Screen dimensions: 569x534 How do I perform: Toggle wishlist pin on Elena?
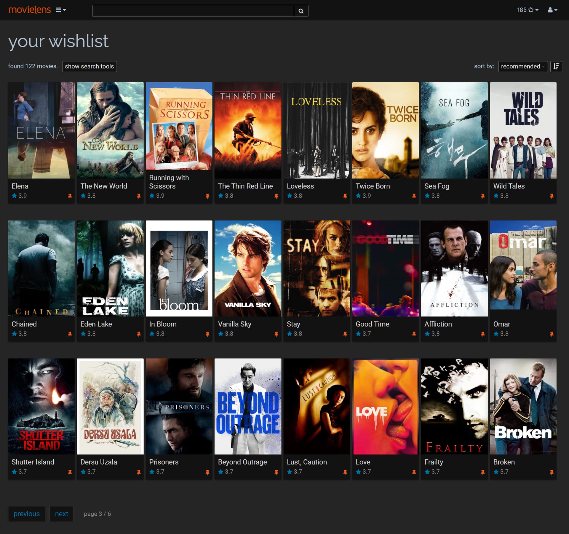70,196
